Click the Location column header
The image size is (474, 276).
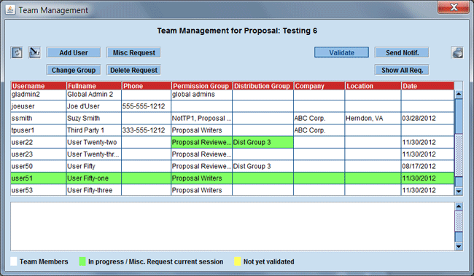[373, 86]
